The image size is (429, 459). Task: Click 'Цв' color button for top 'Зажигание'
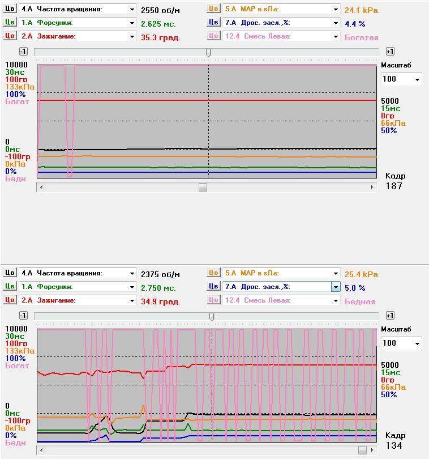coord(10,36)
